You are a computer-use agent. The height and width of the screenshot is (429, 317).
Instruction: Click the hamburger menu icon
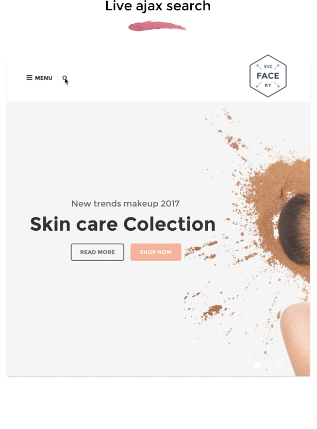click(x=29, y=78)
